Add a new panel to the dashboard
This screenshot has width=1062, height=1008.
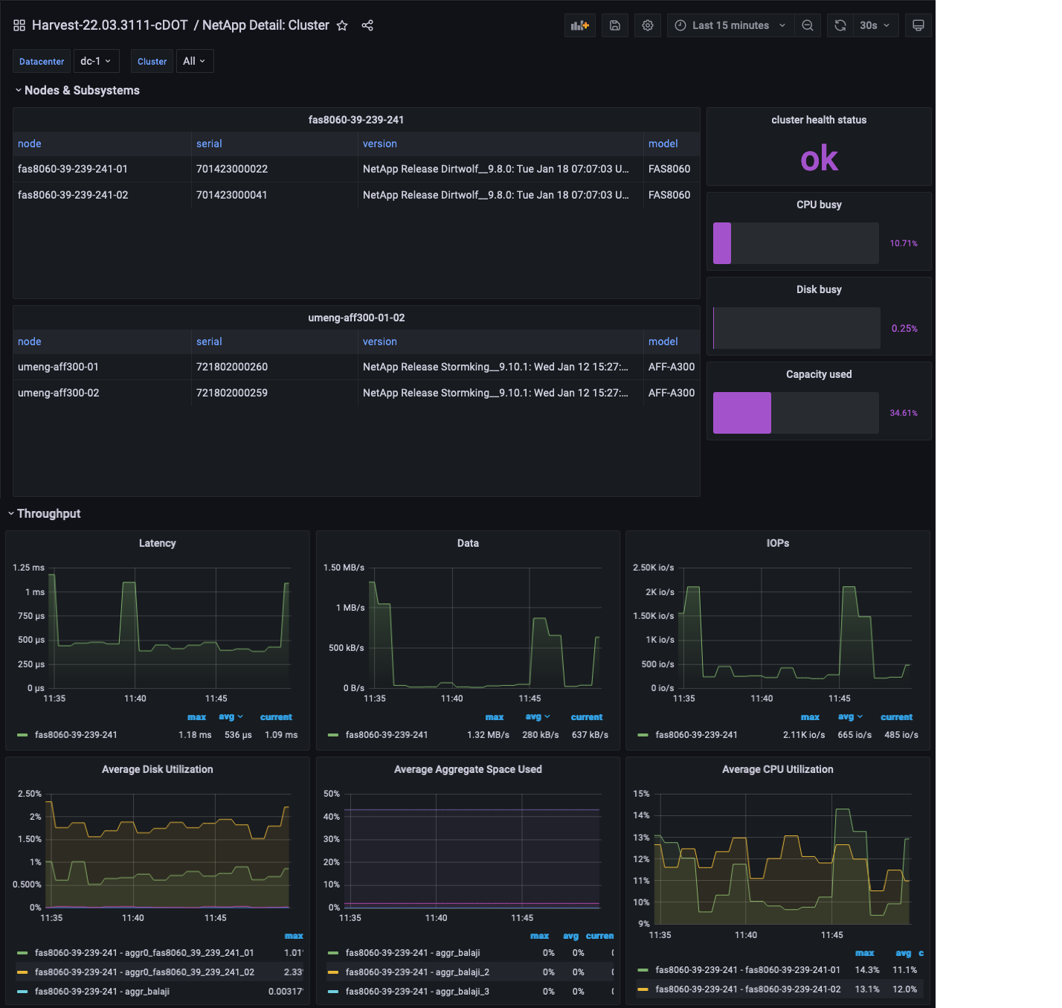coord(579,25)
